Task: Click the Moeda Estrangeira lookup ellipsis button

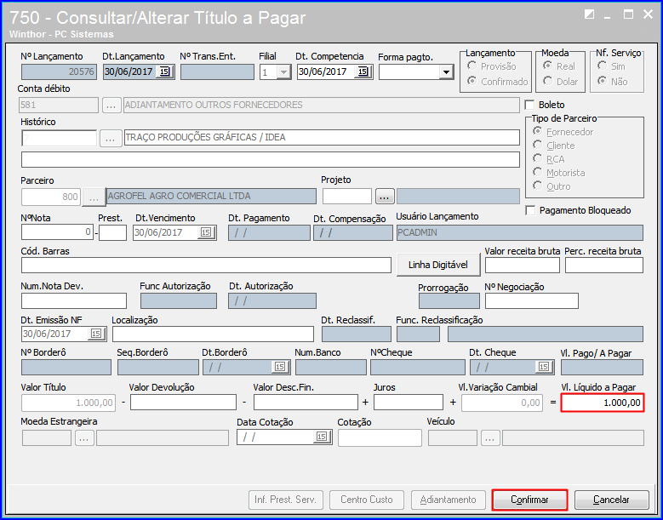Action: tap(84, 438)
